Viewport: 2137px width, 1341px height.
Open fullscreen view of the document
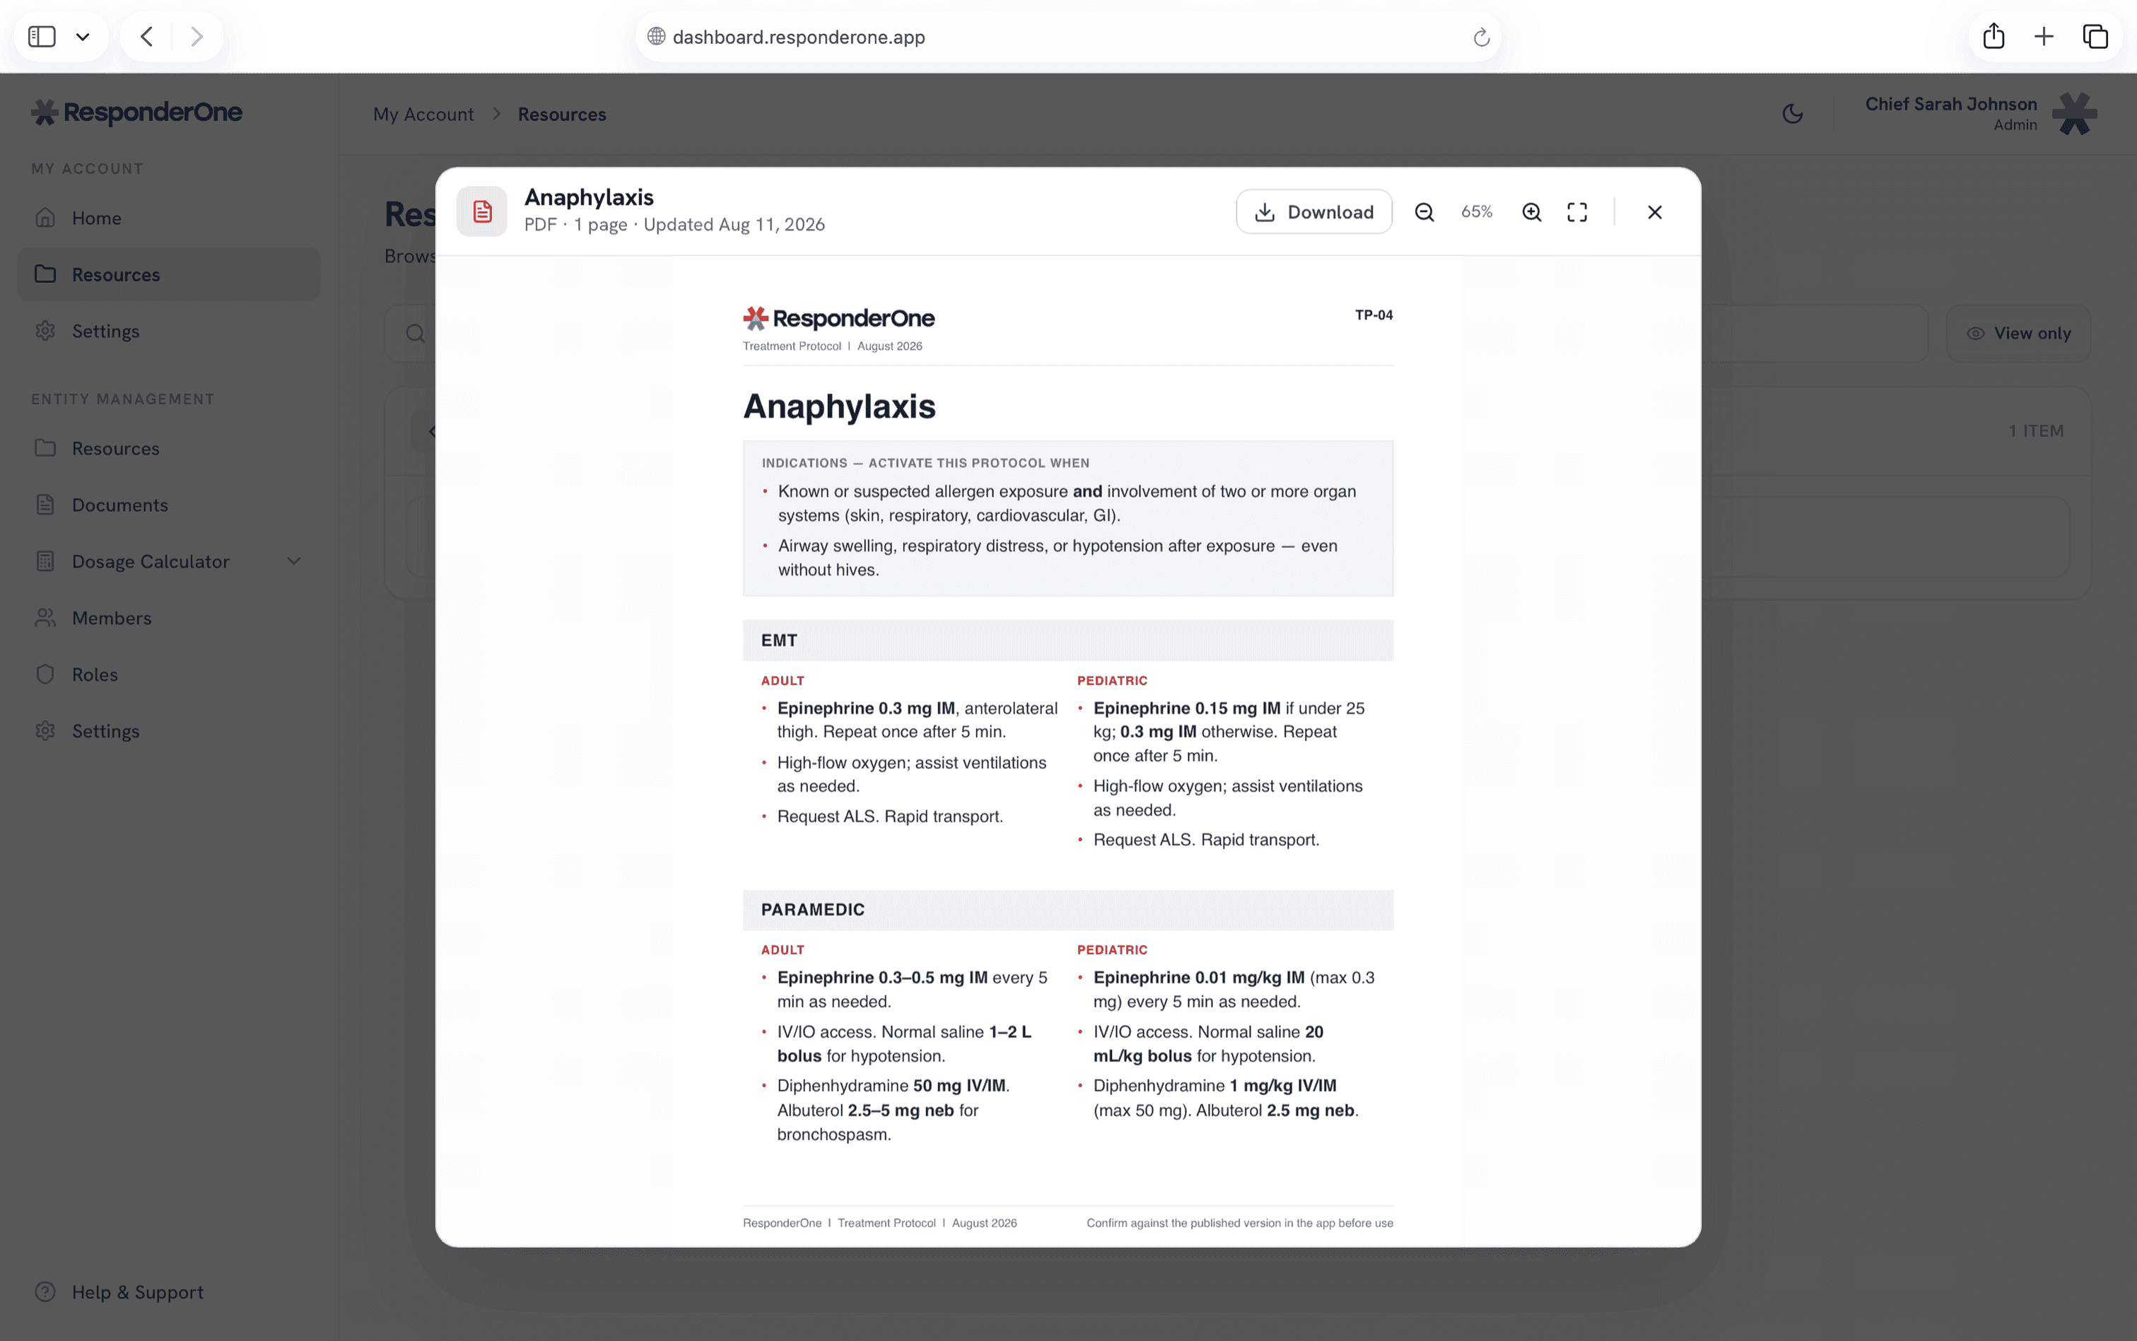coord(1576,212)
